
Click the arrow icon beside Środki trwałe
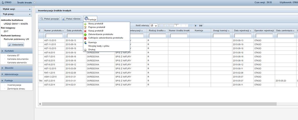click(35, 2)
